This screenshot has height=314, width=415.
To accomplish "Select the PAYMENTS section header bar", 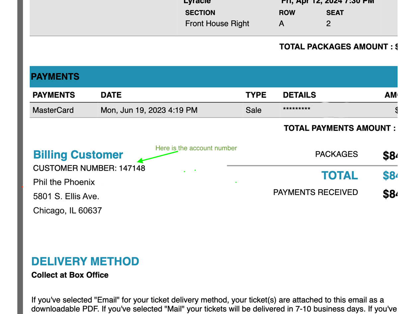I will click(213, 77).
